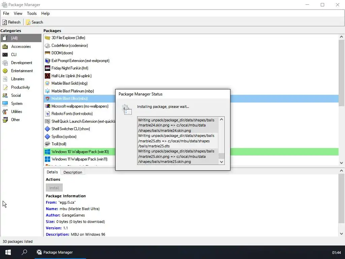Click the CodeMirror package icon

pos(47,46)
